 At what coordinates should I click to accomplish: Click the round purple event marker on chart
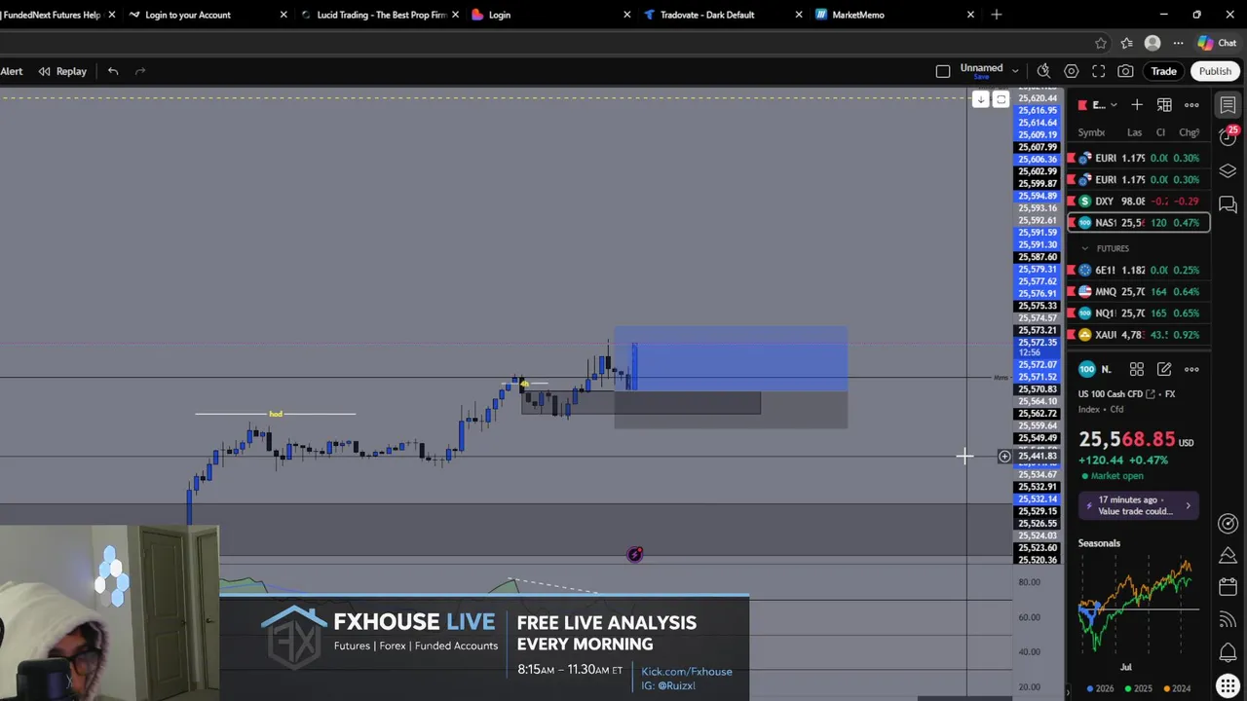click(634, 554)
